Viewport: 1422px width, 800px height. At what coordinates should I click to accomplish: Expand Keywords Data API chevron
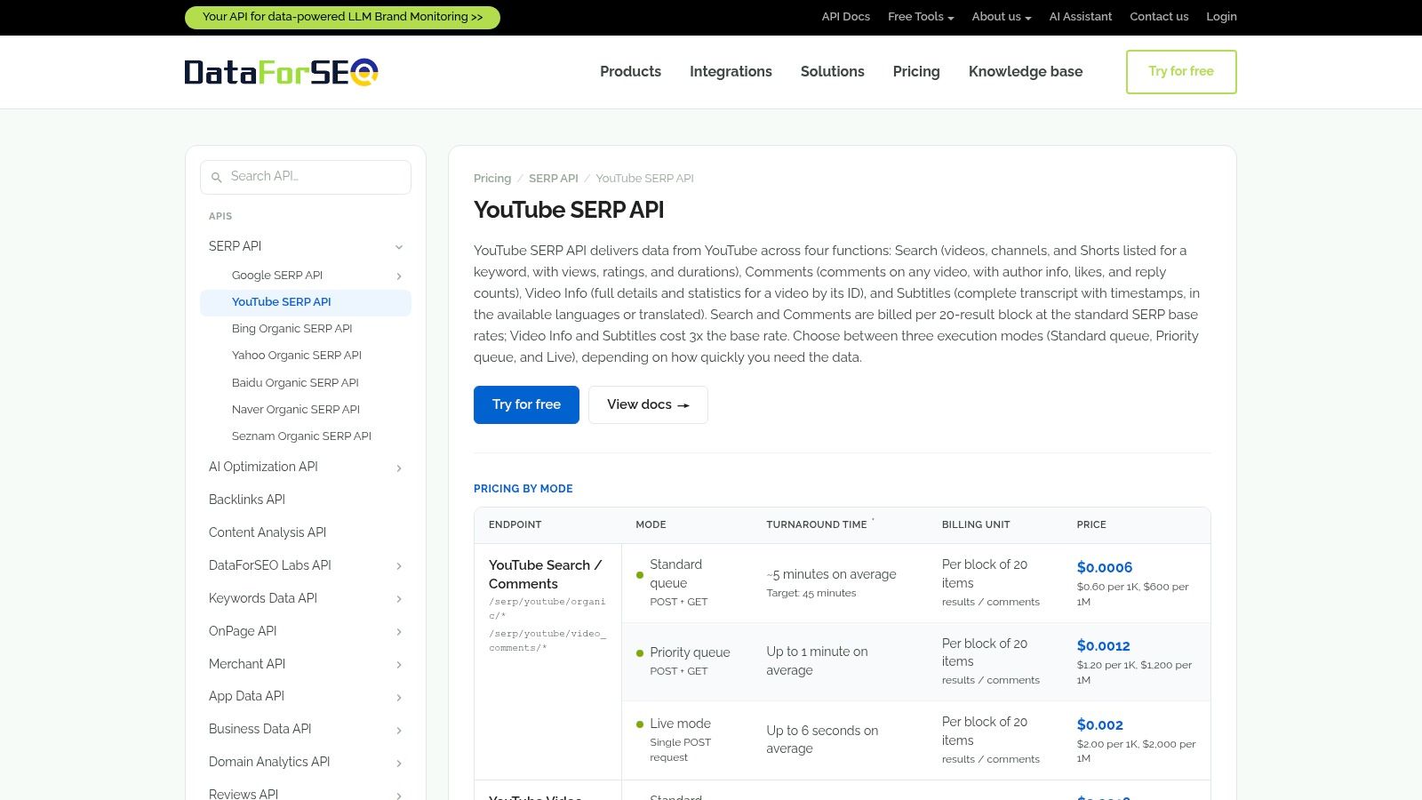[399, 599]
